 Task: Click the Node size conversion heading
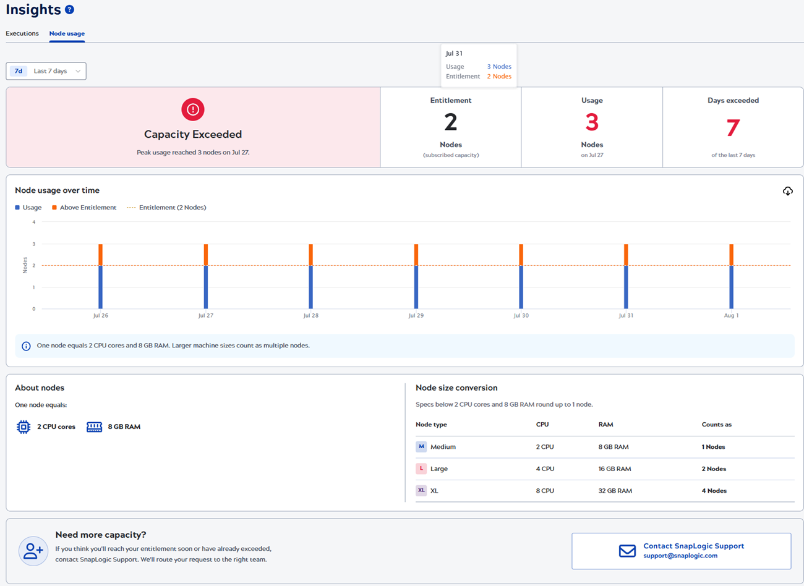(456, 388)
